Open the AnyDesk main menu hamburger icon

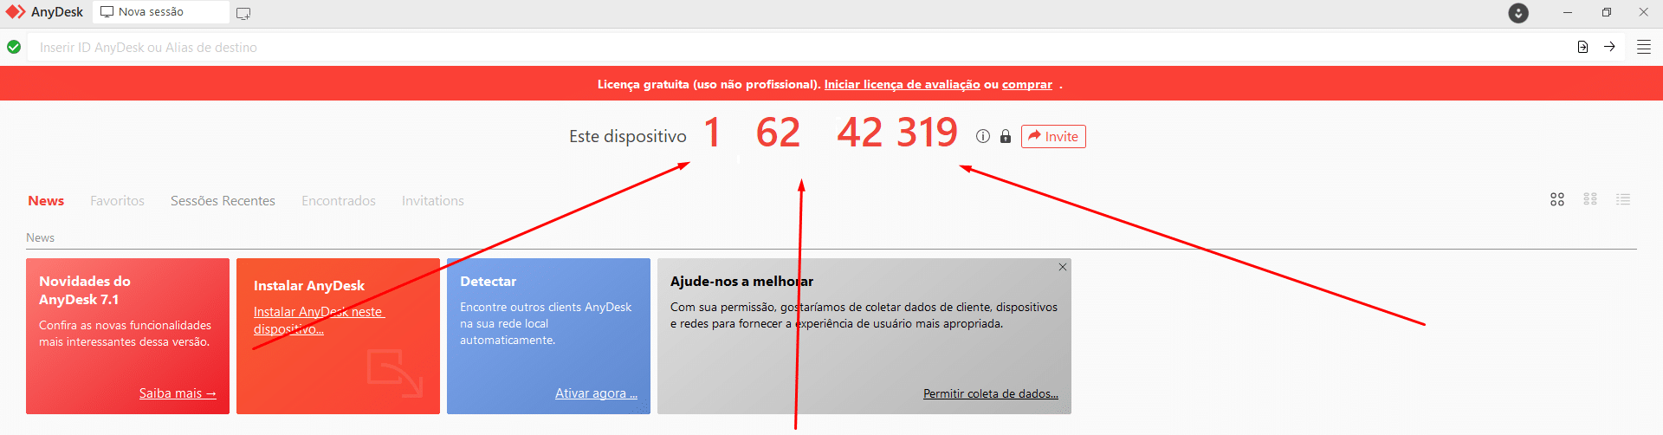(1643, 47)
